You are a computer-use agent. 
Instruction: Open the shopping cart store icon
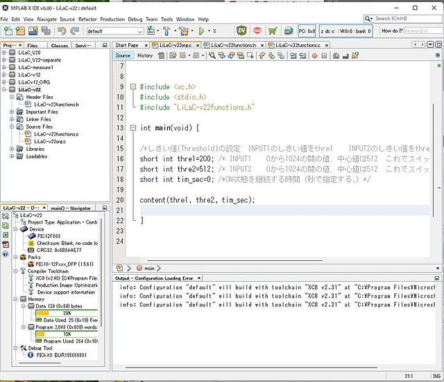point(272,31)
